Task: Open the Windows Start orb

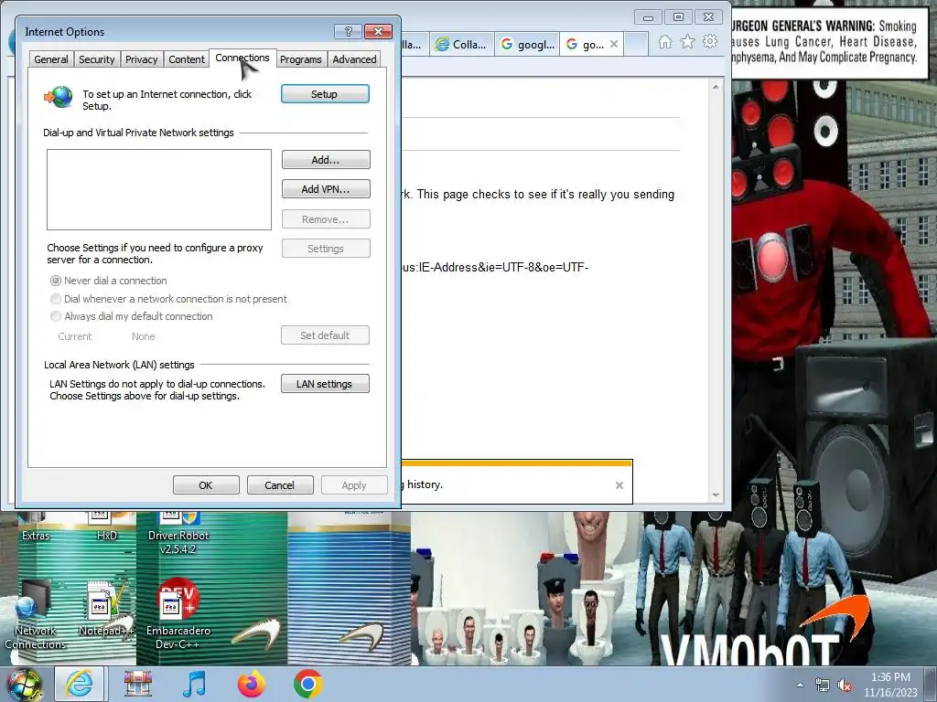Action: 25,684
